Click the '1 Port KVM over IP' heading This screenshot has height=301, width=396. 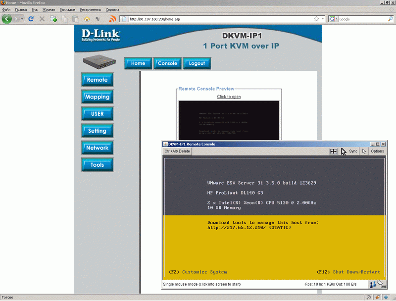coord(241,46)
